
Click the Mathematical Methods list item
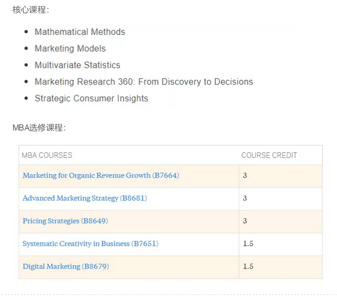[x=80, y=32]
